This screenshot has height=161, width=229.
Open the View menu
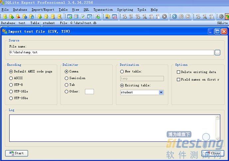point(75,10)
